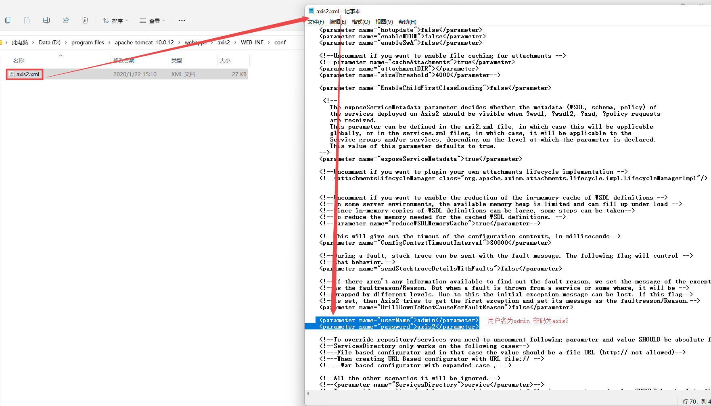Expand chevron after 此电脑 in breadcrumb
Viewport: 711px width, 406px height.
33,42
